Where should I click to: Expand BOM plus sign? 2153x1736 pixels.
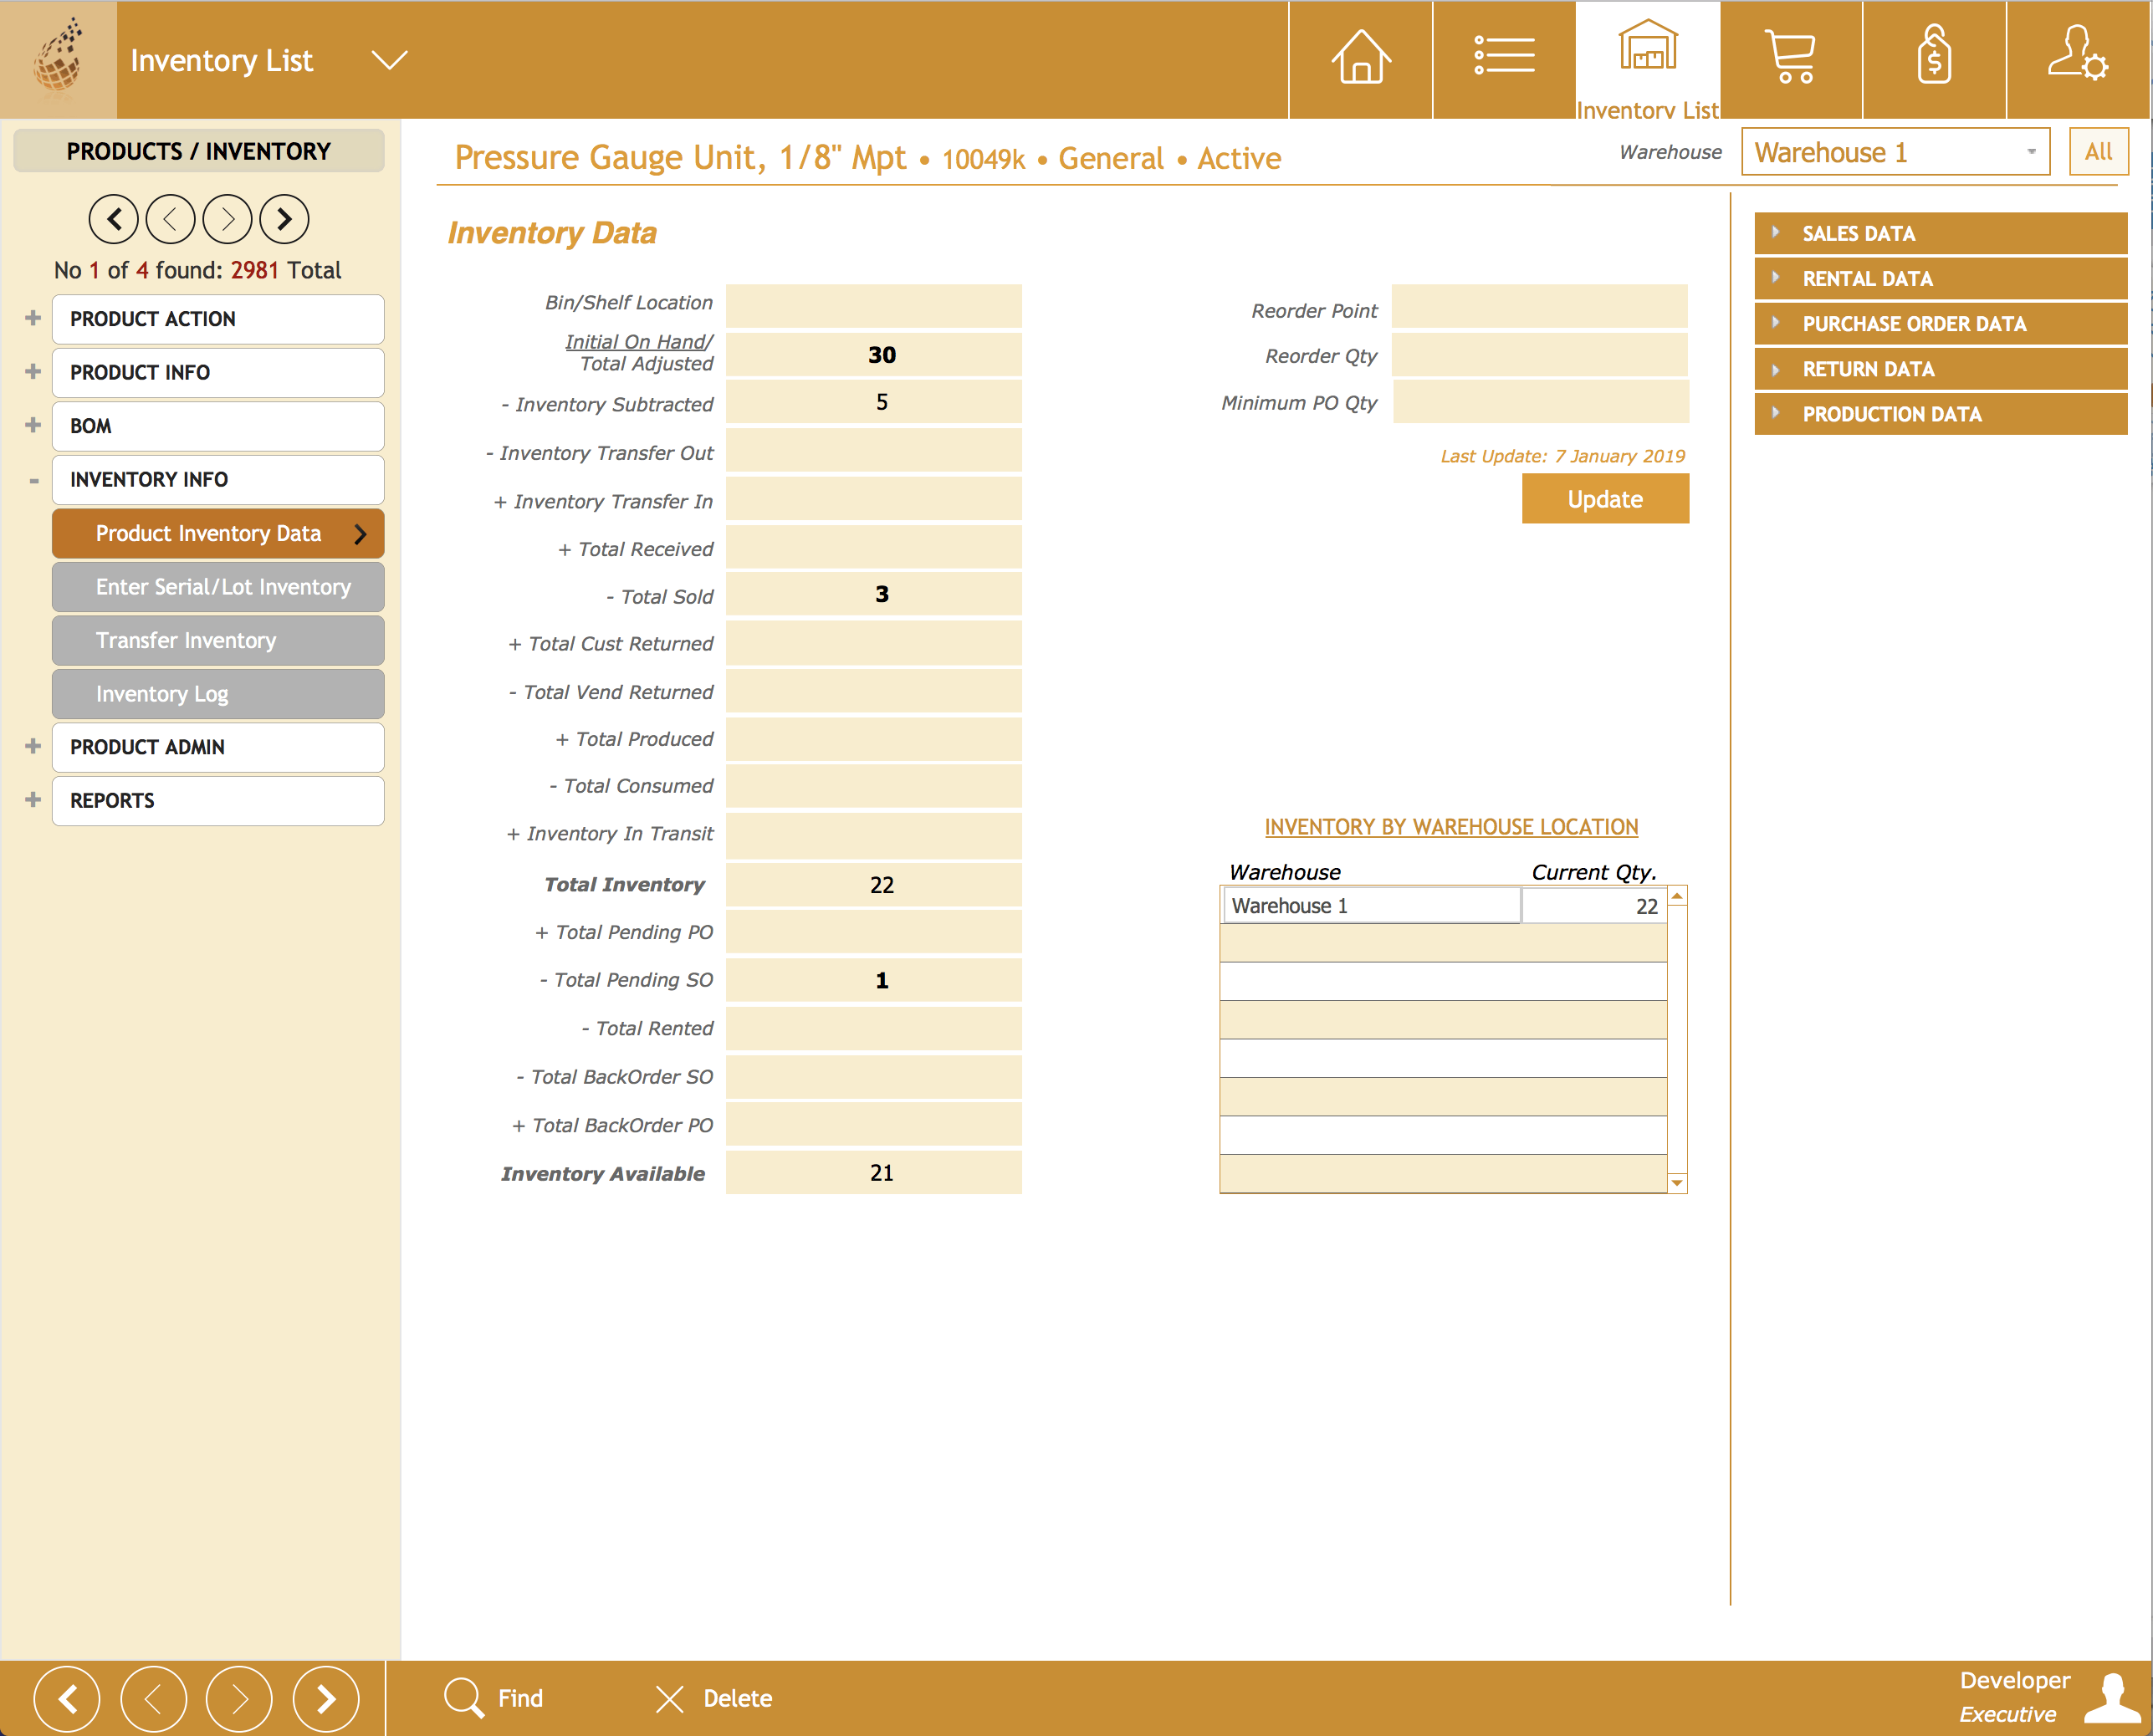[33, 425]
